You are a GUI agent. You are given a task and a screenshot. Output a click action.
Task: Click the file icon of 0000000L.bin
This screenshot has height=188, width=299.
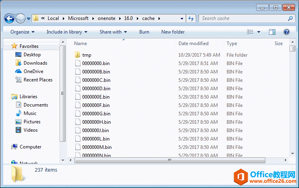(x=78, y=139)
